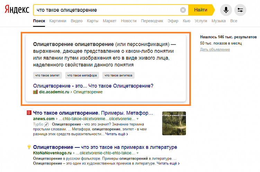Clear the search query with X icon
Image resolution: width=260 pixels, height=172 pixels.
pos(183,10)
